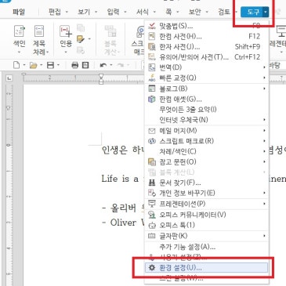Open the 서식 menu tab
This screenshot has width=286, height=286.
tap(146, 12)
